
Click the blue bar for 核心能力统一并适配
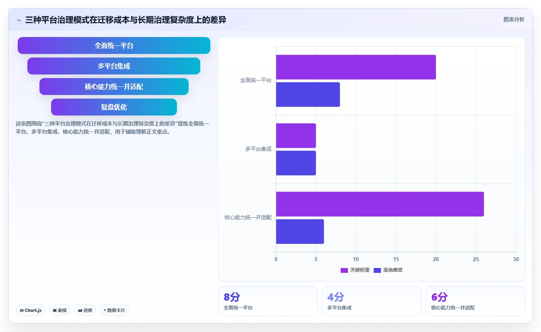coord(300,231)
